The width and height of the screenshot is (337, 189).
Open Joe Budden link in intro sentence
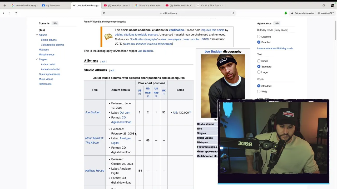[145, 51]
